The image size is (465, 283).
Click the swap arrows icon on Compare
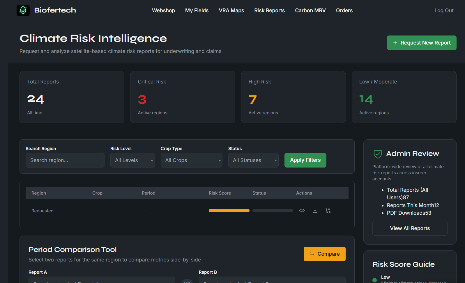point(312,254)
